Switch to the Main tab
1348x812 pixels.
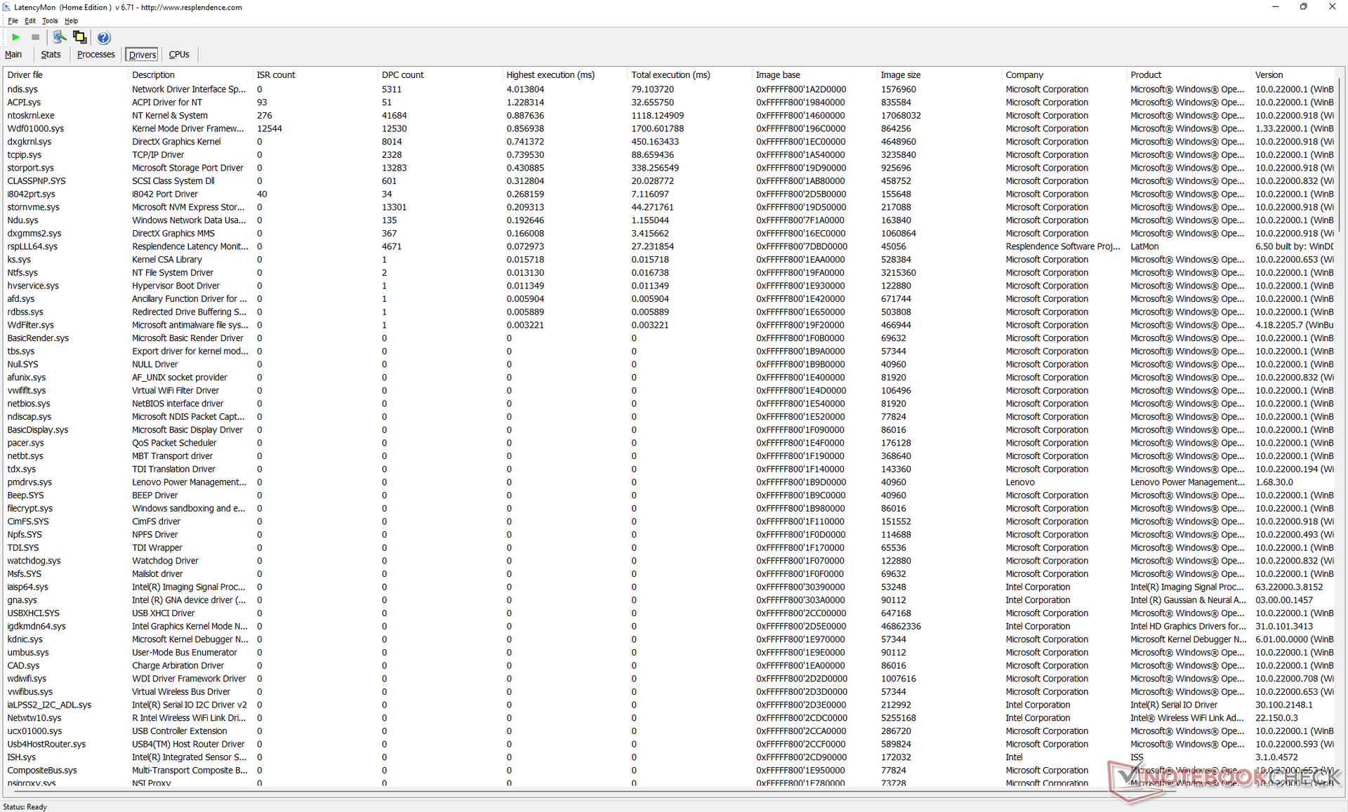pos(13,54)
